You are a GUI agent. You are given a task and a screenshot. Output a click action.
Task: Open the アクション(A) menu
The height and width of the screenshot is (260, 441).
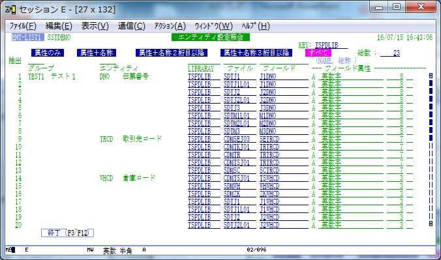pyautogui.click(x=170, y=26)
